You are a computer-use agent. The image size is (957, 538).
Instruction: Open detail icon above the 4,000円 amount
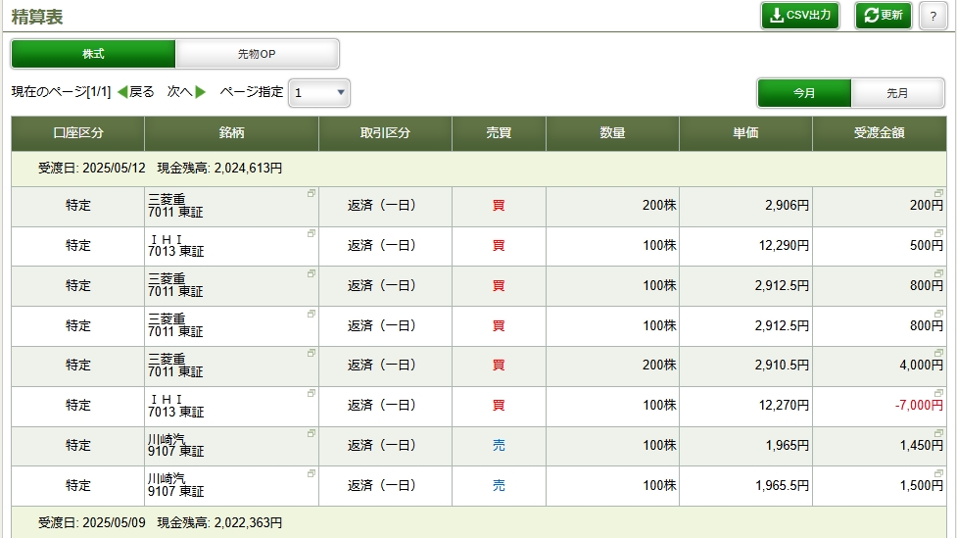click(x=938, y=353)
